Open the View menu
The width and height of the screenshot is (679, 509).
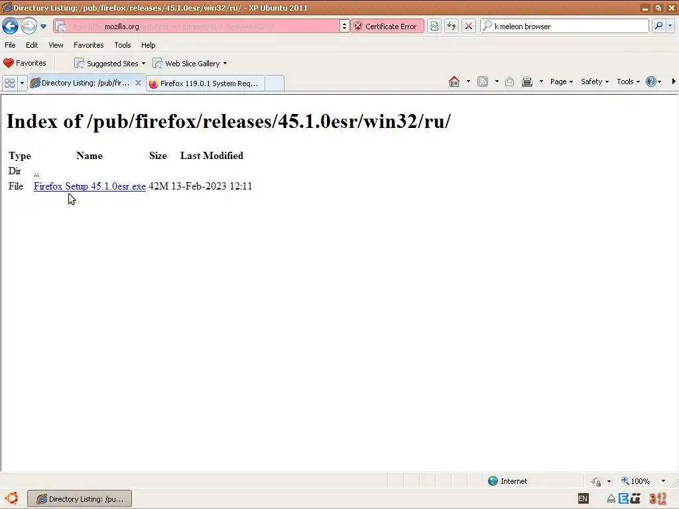[x=56, y=45]
